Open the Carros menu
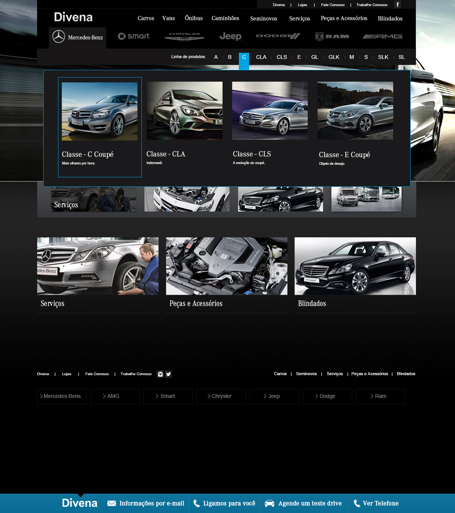Screen dimensions: 455x513 (x=146, y=18)
